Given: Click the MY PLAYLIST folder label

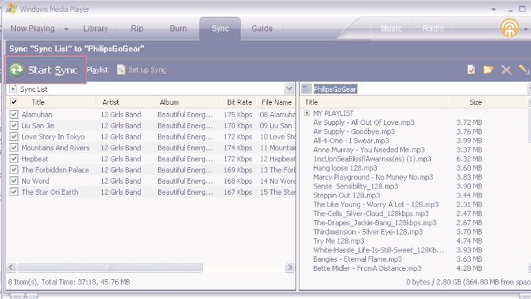Looking at the screenshot, I should click(333, 113).
